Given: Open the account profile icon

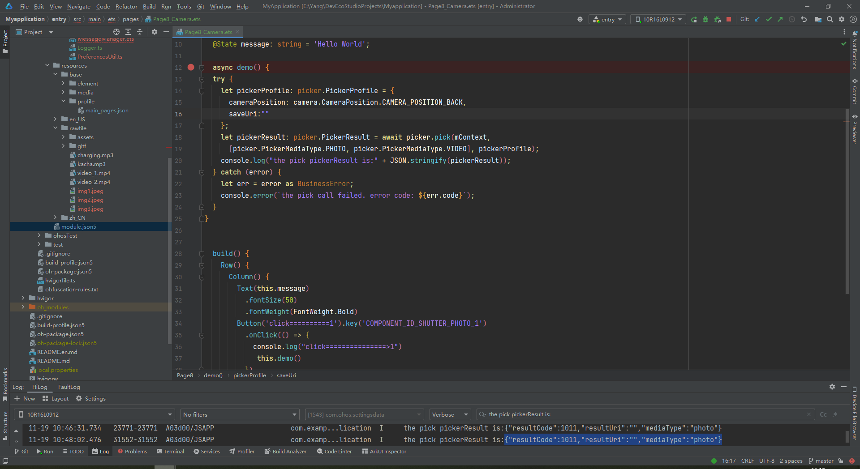Looking at the screenshot, I should [853, 19].
